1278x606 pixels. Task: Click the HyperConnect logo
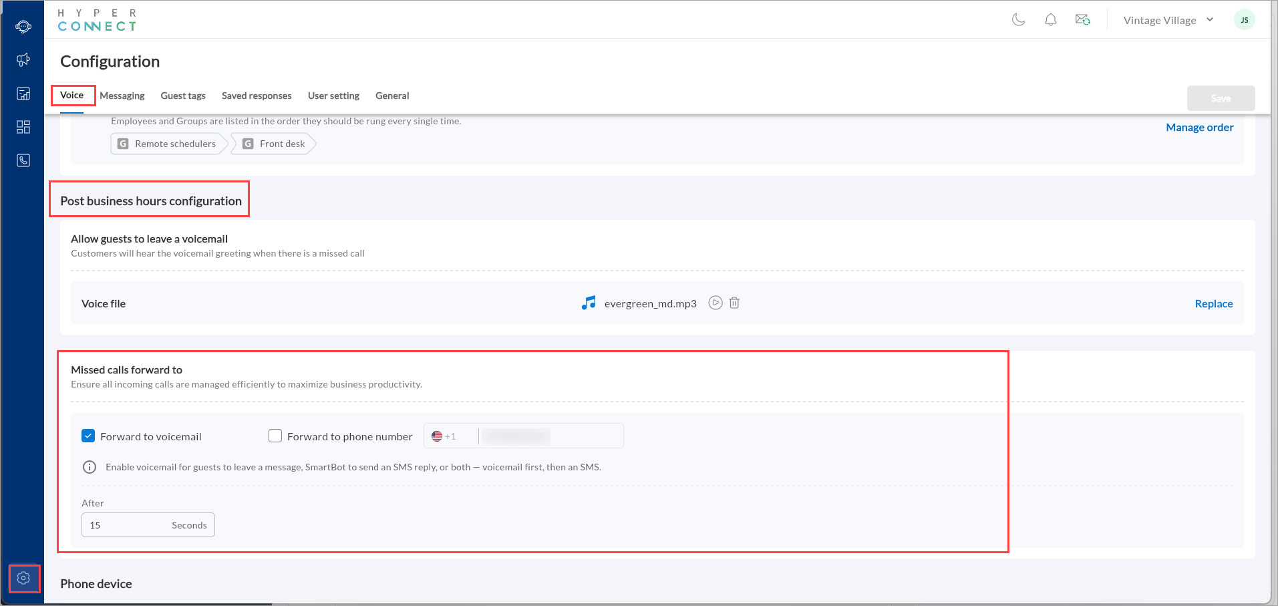tap(98, 20)
